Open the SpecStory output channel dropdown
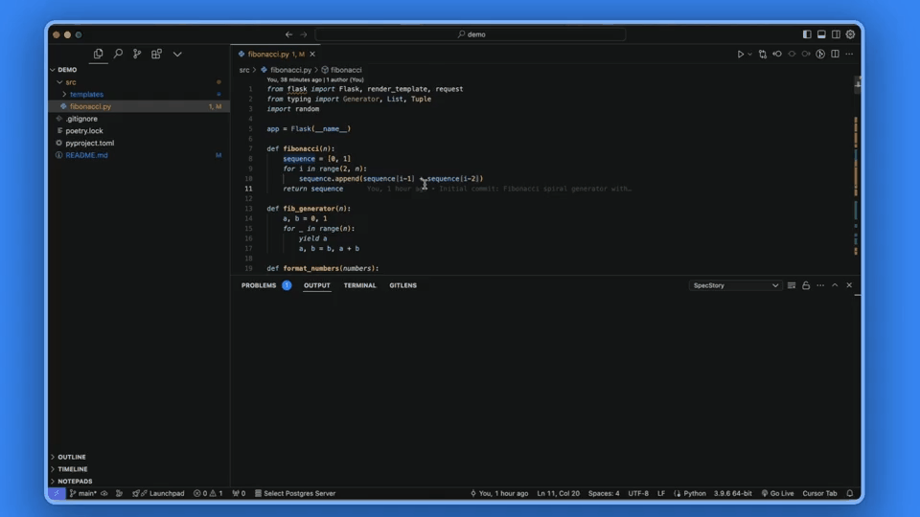The height and width of the screenshot is (517, 920). point(735,285)
